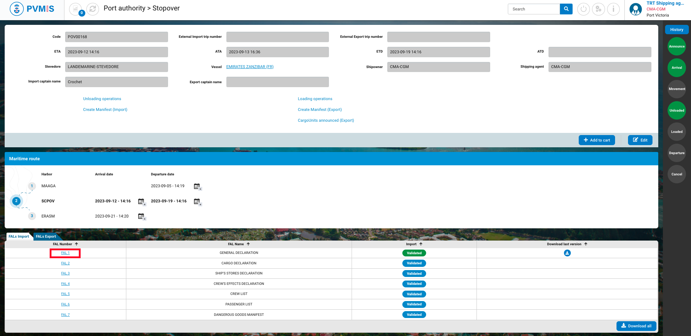Open calendar icon for ERASM arrival date
This screenshot has height=336, width=691.
(x=141, y=216)
